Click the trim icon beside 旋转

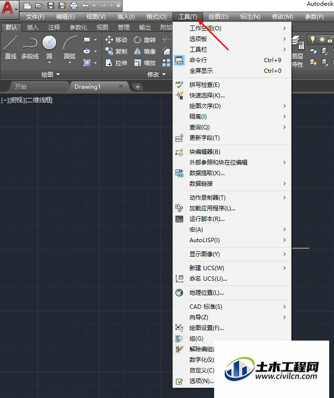coord(166,40)
